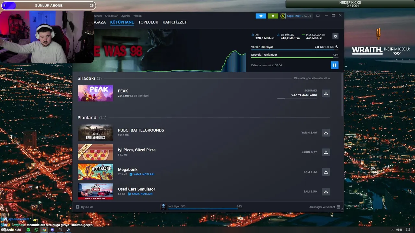Download PUBG: BATTLEGROUNDS update now

[326, 132]
